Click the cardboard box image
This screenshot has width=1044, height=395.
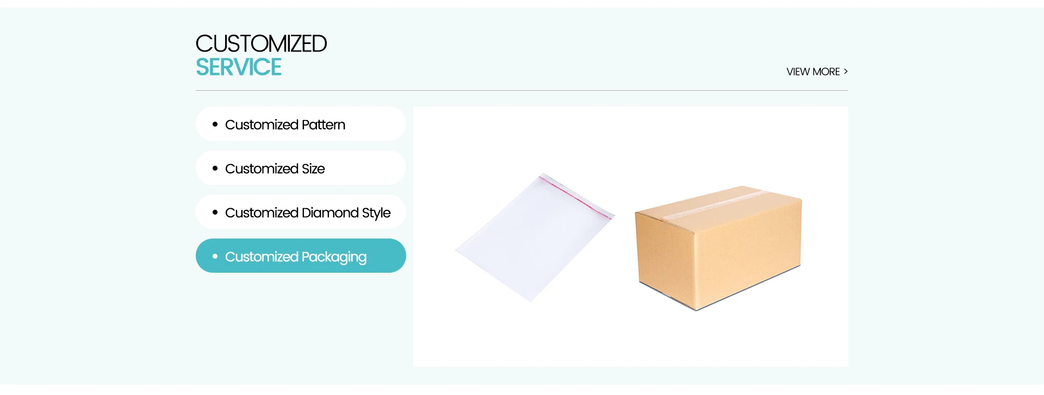coord(719,248)
